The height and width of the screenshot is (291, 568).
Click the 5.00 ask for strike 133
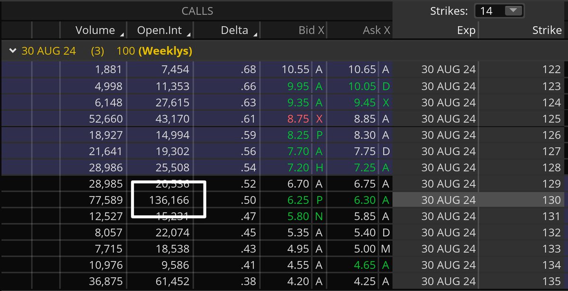coord(364,249)
